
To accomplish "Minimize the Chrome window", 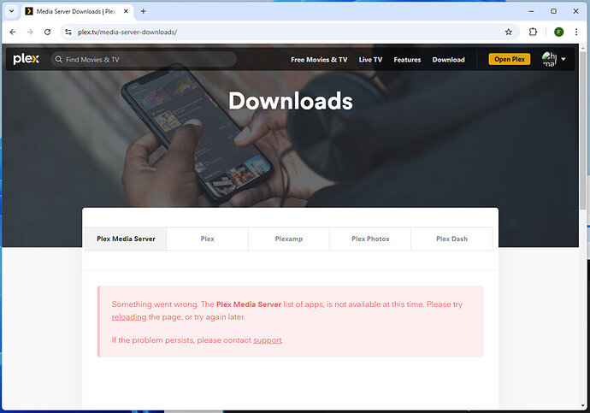I will [531, 11].
